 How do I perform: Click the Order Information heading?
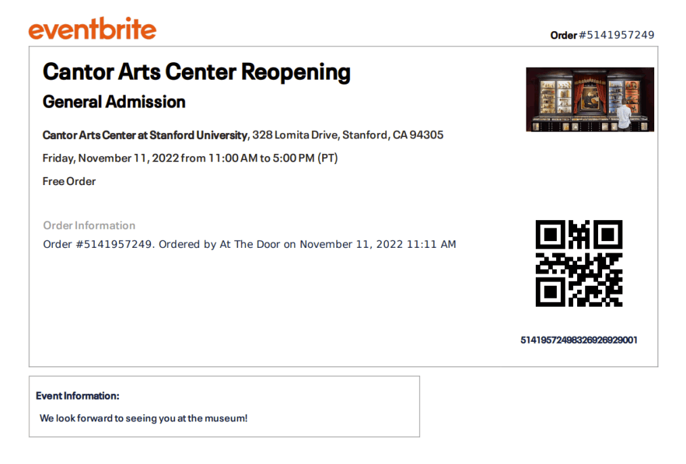(89, 226)
